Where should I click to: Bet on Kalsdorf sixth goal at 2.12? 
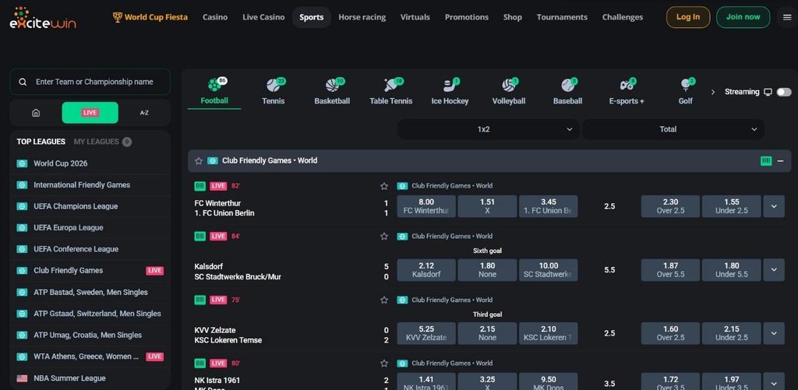click(426, 270)
